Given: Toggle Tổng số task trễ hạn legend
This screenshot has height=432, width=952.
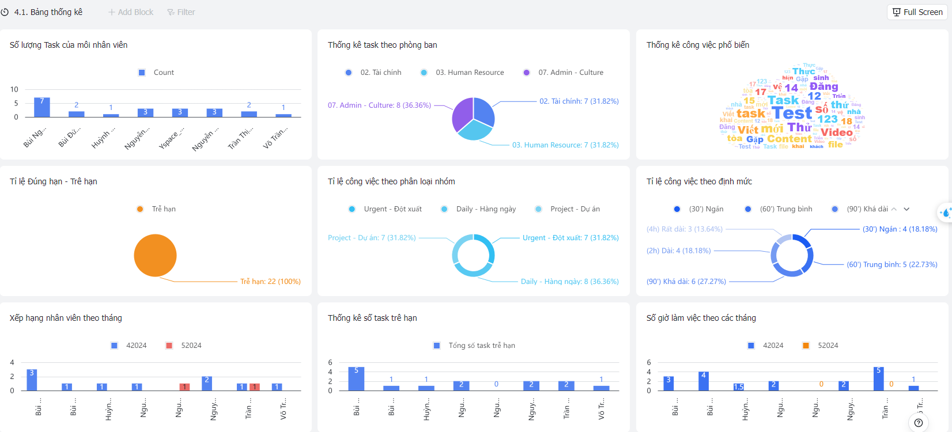Looking at the screenshot, I should [x=474, y=346].
